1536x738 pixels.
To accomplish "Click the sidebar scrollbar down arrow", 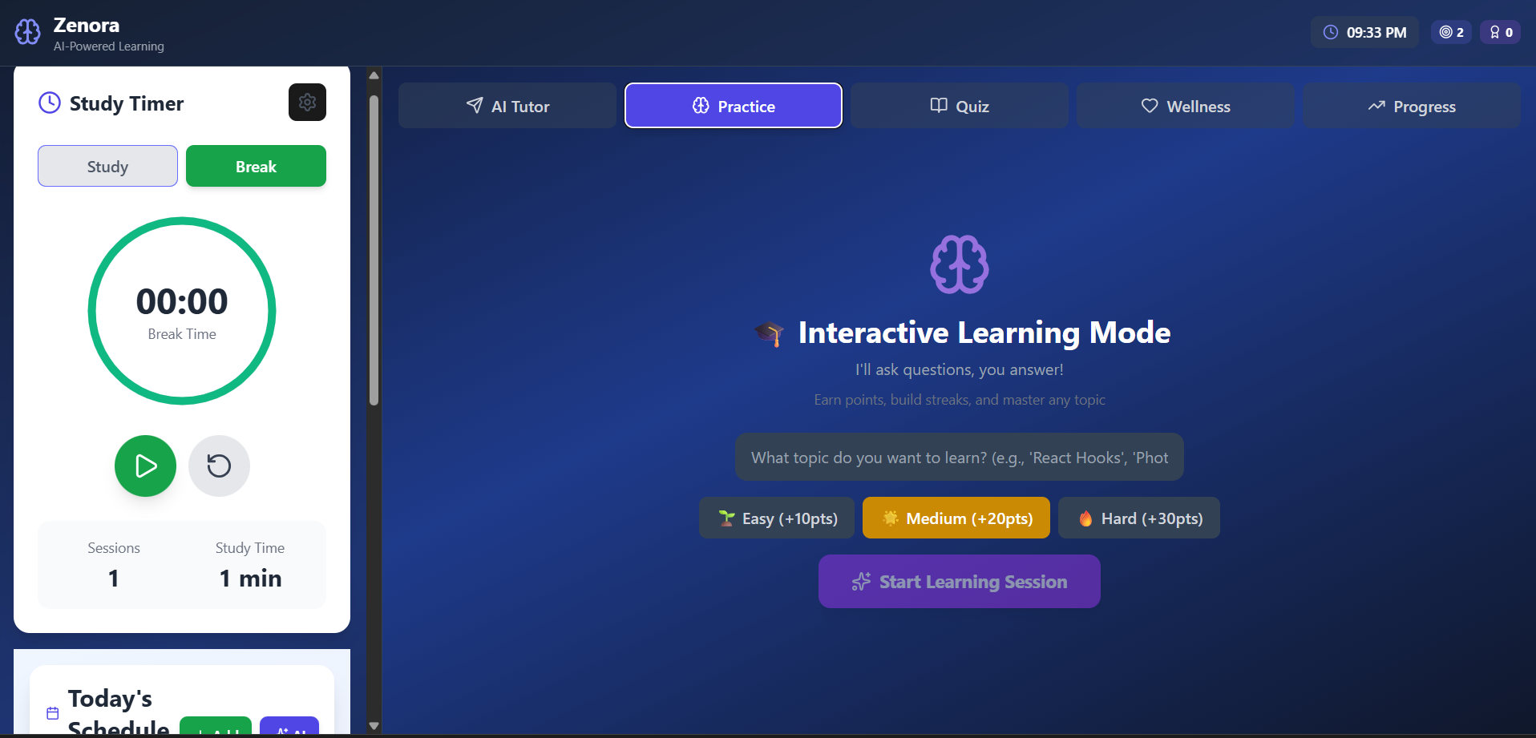I will tap(374, 726).
